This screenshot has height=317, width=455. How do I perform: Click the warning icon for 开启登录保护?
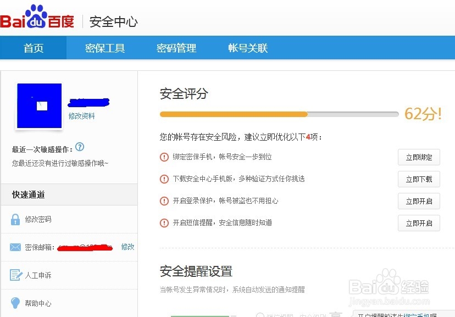point(164,201)
